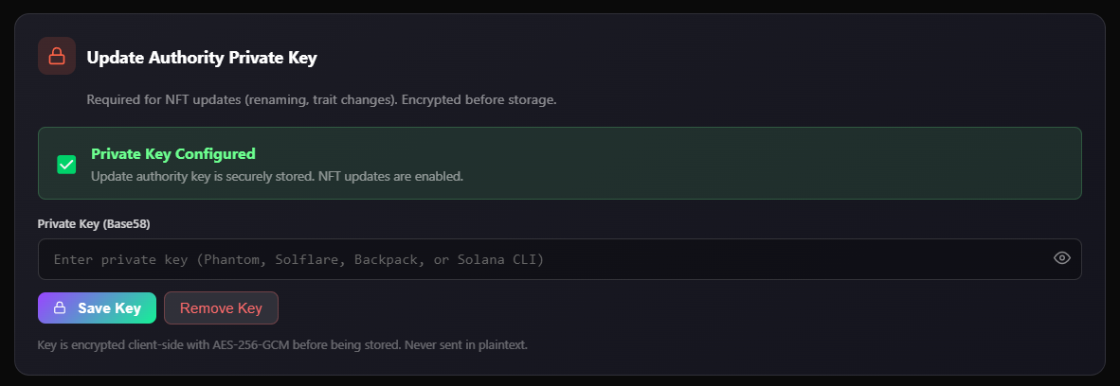Click the 'Never sent in plaintext' sentence
This screenshot has height=386, width=1120.
465,345
